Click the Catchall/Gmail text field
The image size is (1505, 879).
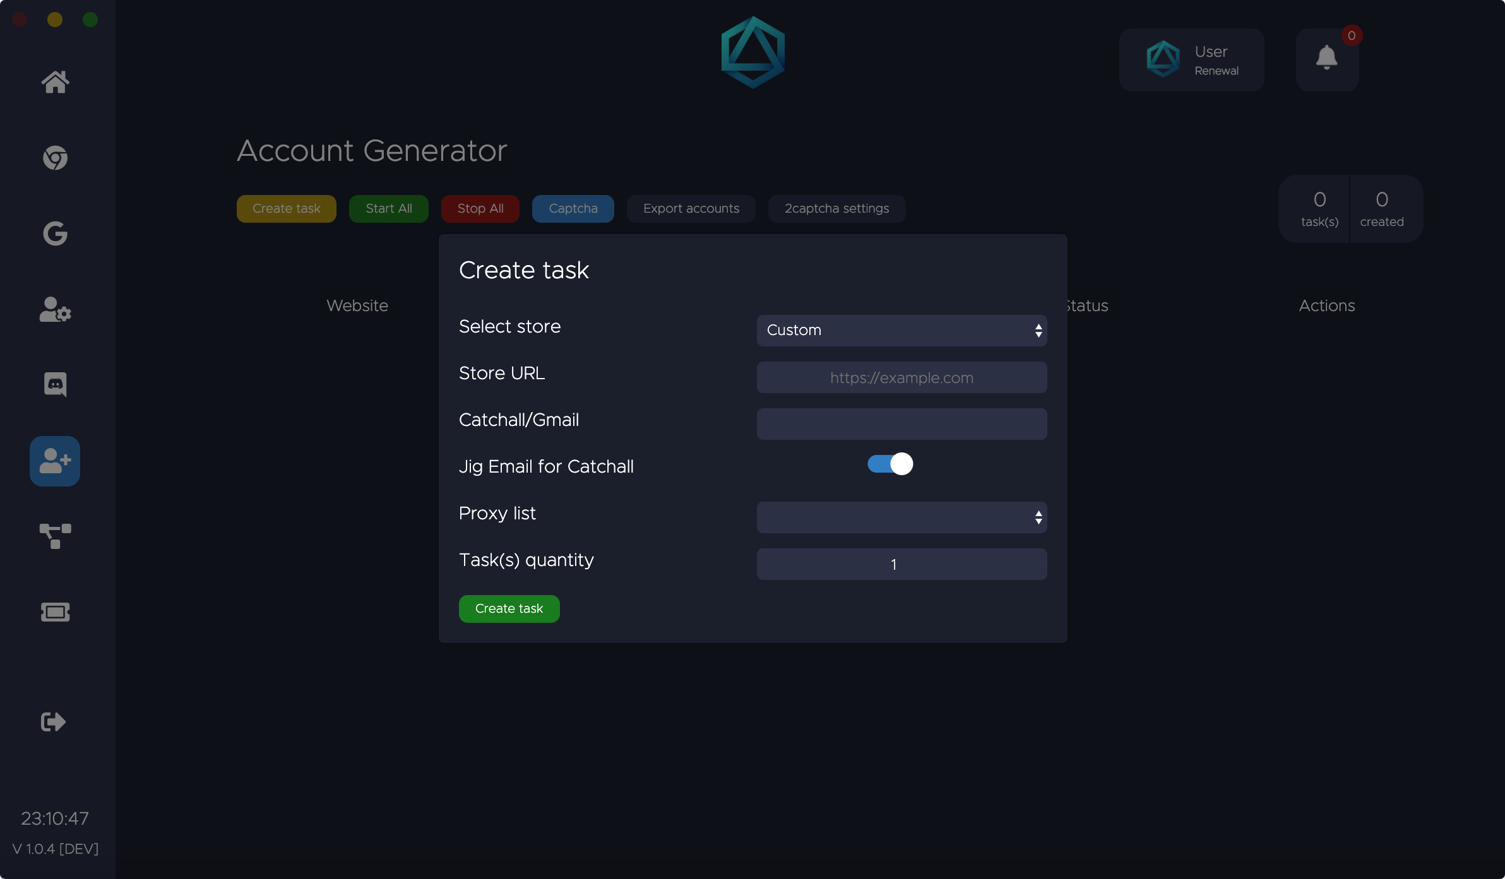[901, 424]
